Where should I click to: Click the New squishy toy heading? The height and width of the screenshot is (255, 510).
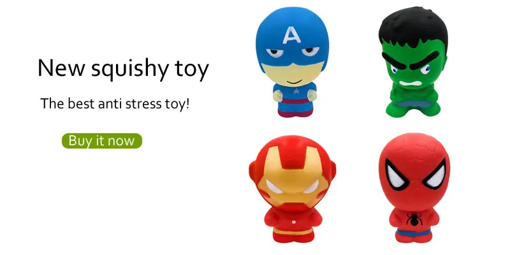tap(123, 69)
